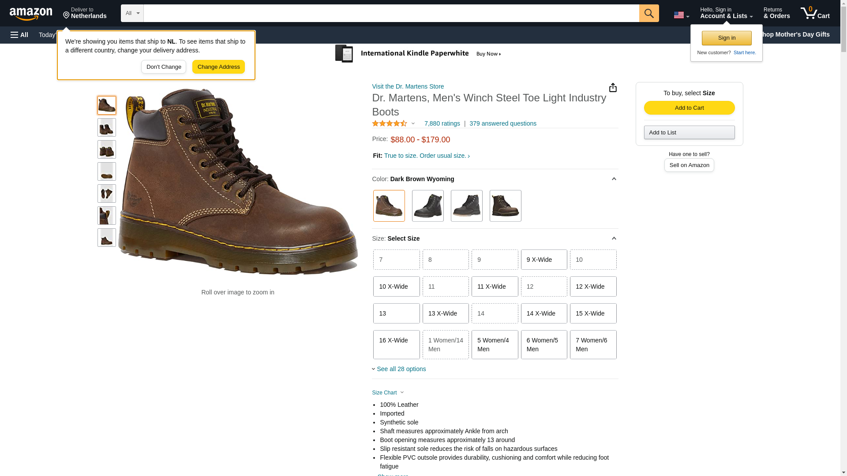Viewport: 847px width, 476px height.
Task: Select size 5 Women/4 Men
Action: [495, 345]
